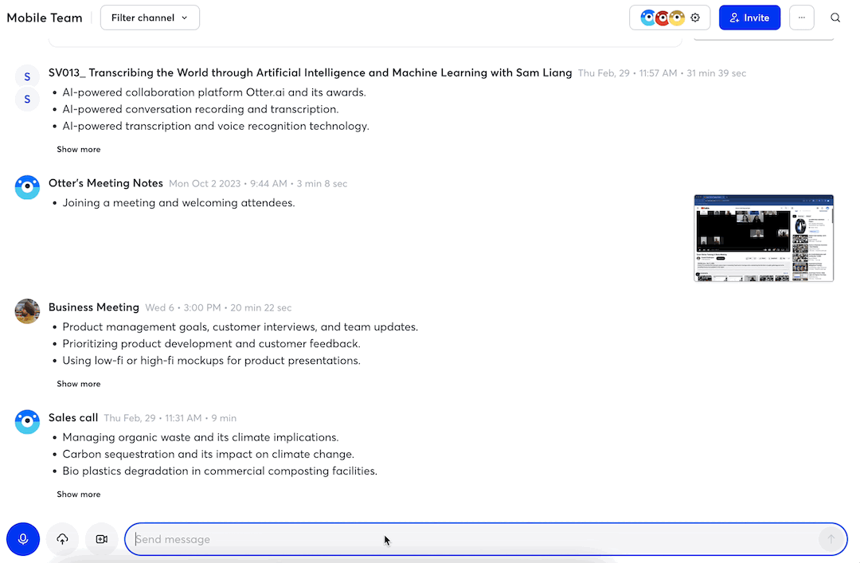Click 'Managing organic waste and its climate implications.' bullet
Screen dimensions: 860x563
pyautogui.click(x=201, y=437)
